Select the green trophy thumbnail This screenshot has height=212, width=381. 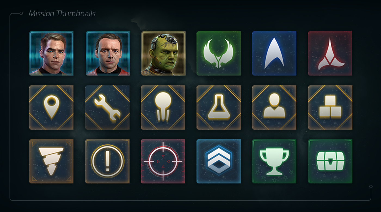pos(274,161)
